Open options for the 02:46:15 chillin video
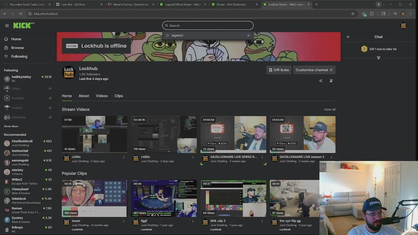 (x=193, y=157)
